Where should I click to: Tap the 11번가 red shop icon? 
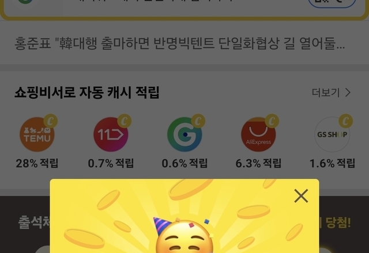click(x=111, y=135)
